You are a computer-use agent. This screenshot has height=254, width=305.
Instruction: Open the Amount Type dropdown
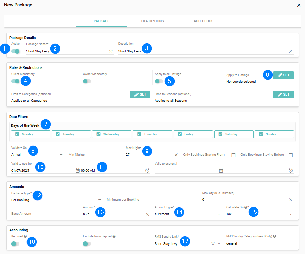[219, 214]
